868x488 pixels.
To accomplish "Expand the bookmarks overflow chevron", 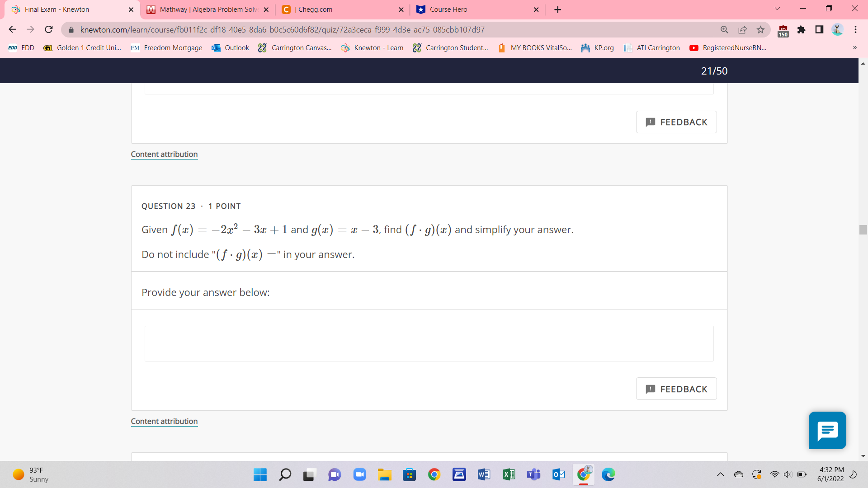I will click(854, 47).
